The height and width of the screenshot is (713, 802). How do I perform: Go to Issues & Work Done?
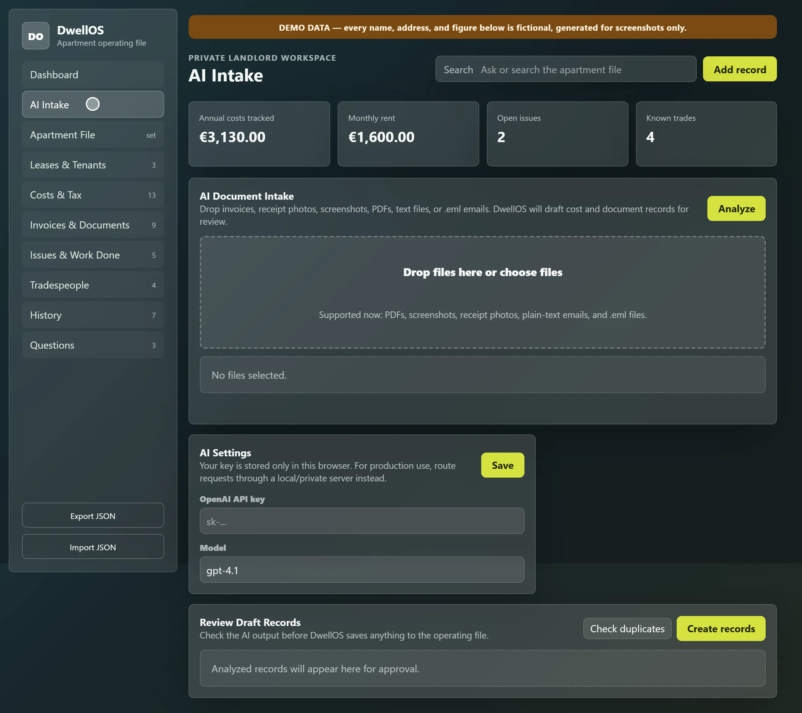tap(93, 255)
